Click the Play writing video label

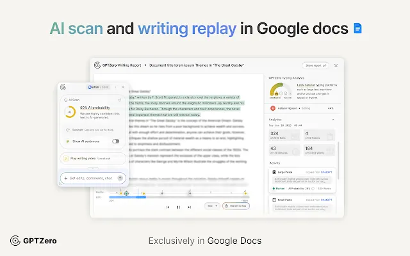click(83, 158)
